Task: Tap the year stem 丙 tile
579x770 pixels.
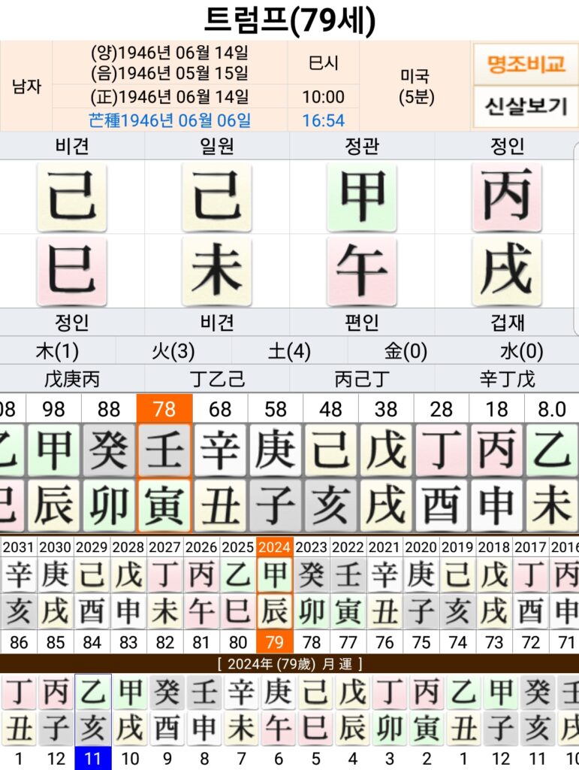Action: [506, 197]
